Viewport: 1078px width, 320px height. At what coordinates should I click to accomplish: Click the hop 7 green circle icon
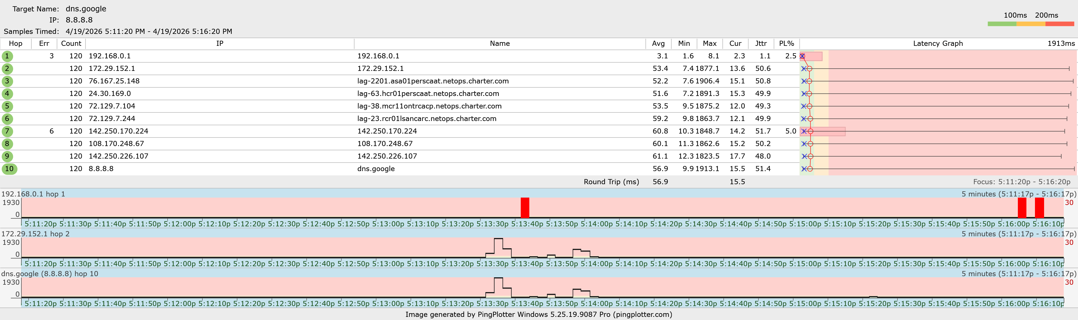pyautogui.click(x=7, y=131)
